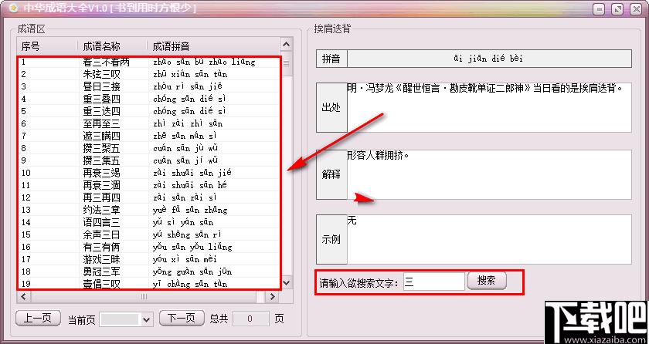649x344 pixels.
Task: Select idiom row 再三再四
Action: [x=148, y=197]
